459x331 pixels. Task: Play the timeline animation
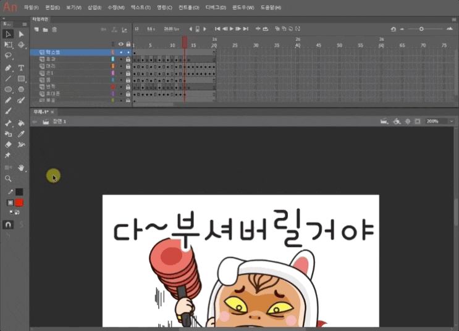[232, 28]
